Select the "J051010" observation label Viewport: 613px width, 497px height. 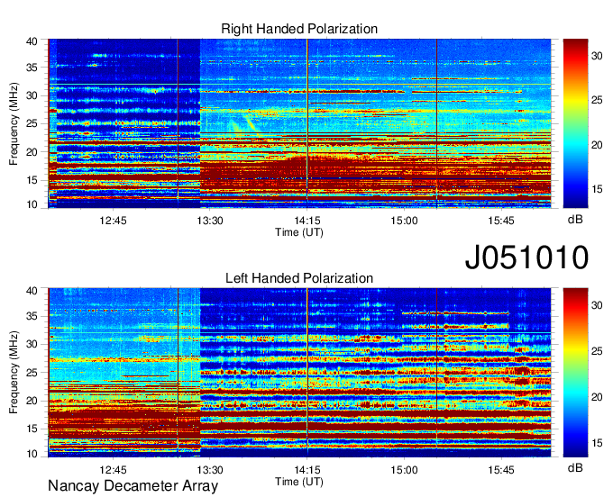click(526, 258)
